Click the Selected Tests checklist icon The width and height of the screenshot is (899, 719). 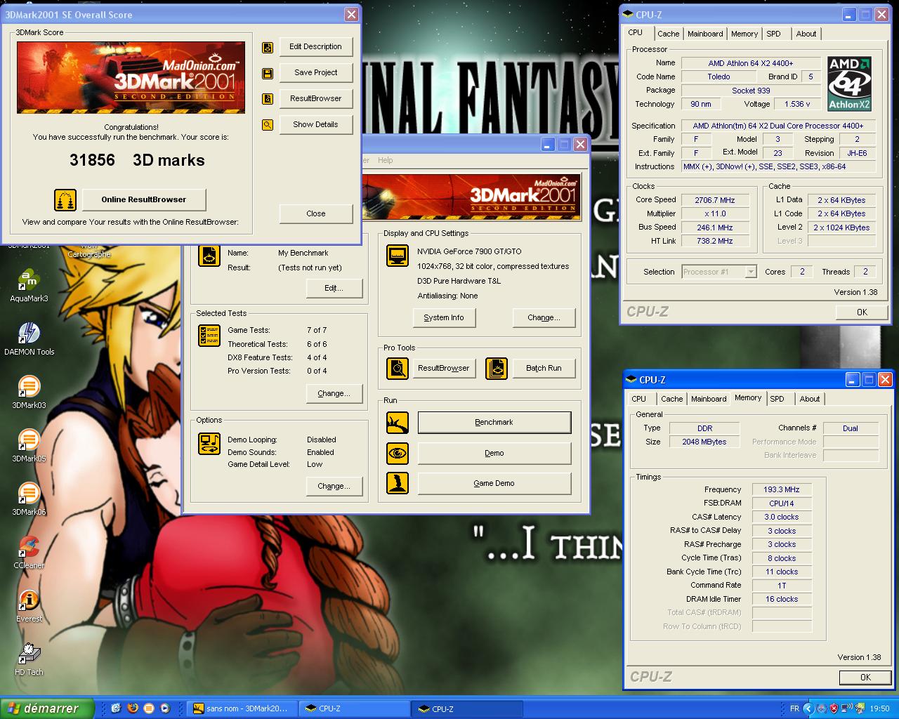coord(209,336)
